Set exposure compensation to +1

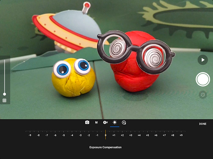pyautogui.click(x=114, y=135)
